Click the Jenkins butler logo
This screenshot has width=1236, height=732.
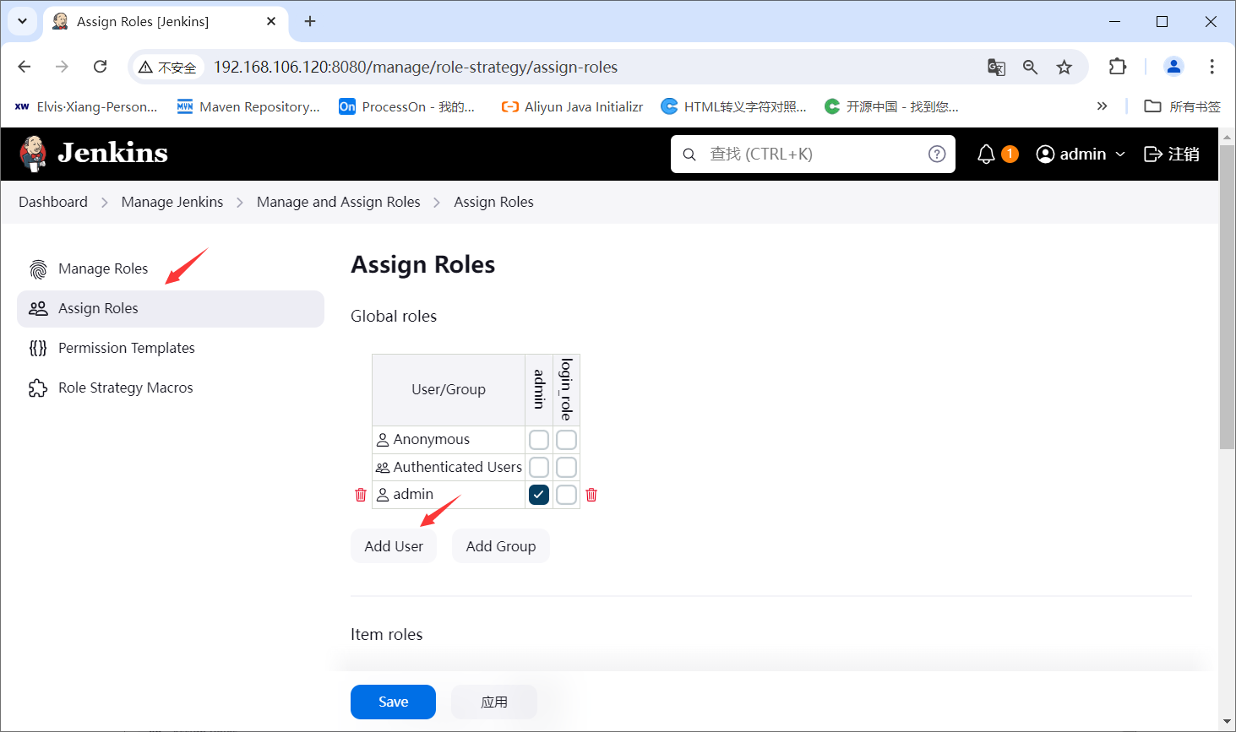pyautogui.click(x=33, y=154)
